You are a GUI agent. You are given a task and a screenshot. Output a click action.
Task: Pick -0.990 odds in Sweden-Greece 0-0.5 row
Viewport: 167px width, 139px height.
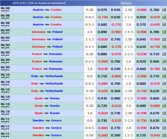141,128
